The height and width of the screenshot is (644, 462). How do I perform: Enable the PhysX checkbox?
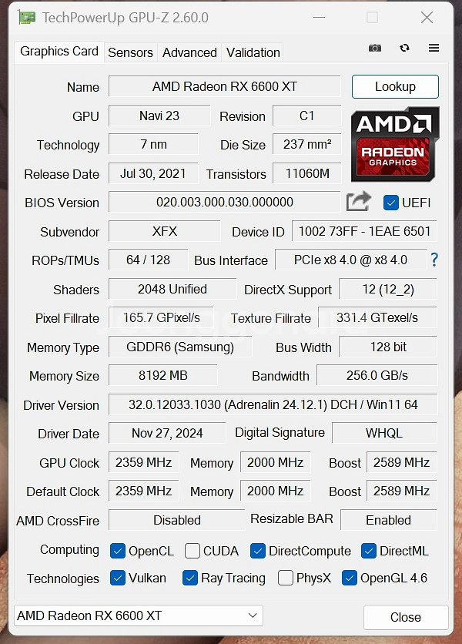[286, 578]
